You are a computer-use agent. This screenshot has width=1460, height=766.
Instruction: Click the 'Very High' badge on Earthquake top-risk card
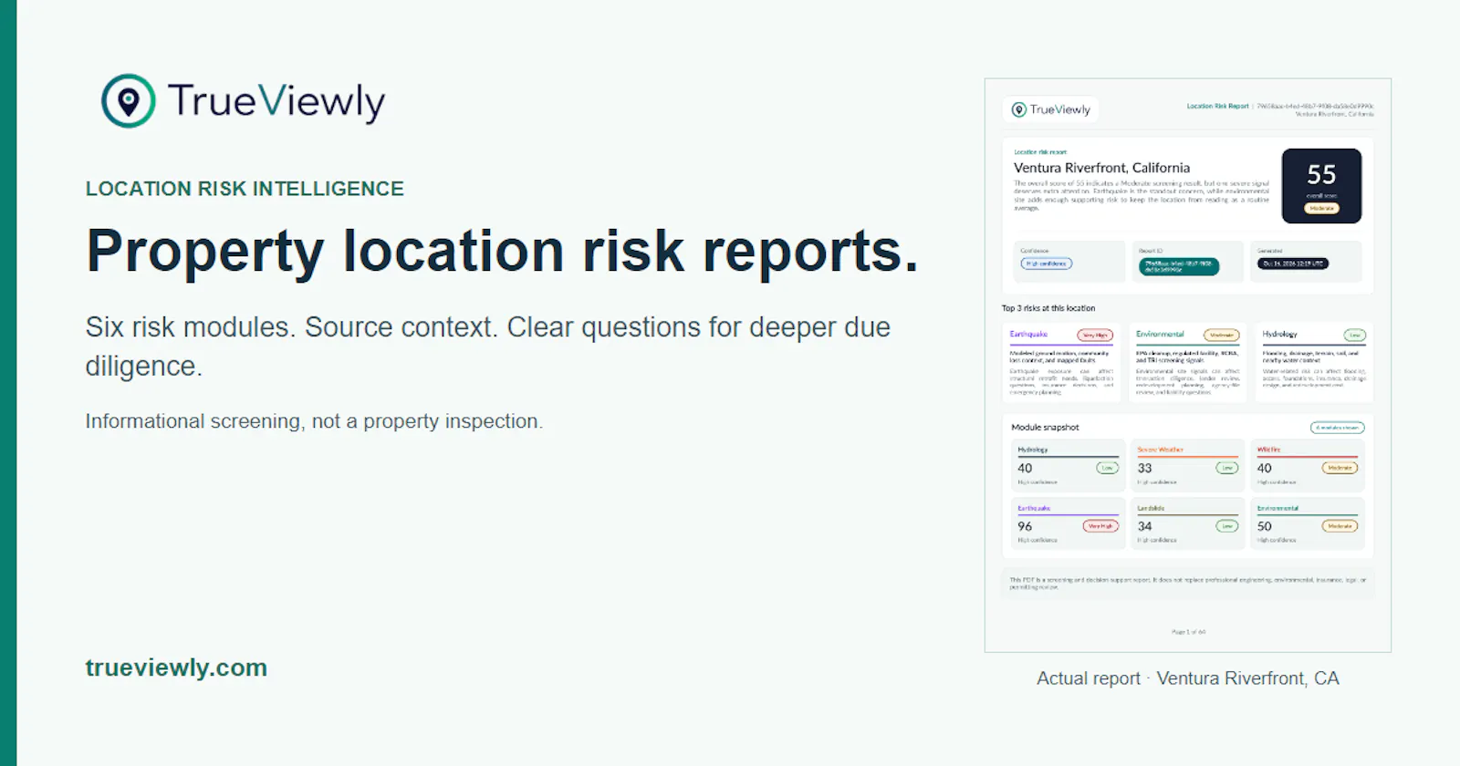pos(1095,335)
